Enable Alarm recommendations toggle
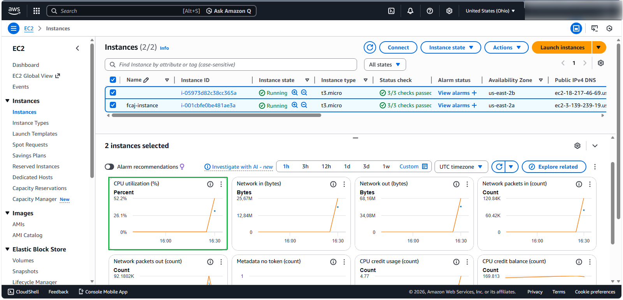Viewport: 623px width, 300px height. (109, 167)
